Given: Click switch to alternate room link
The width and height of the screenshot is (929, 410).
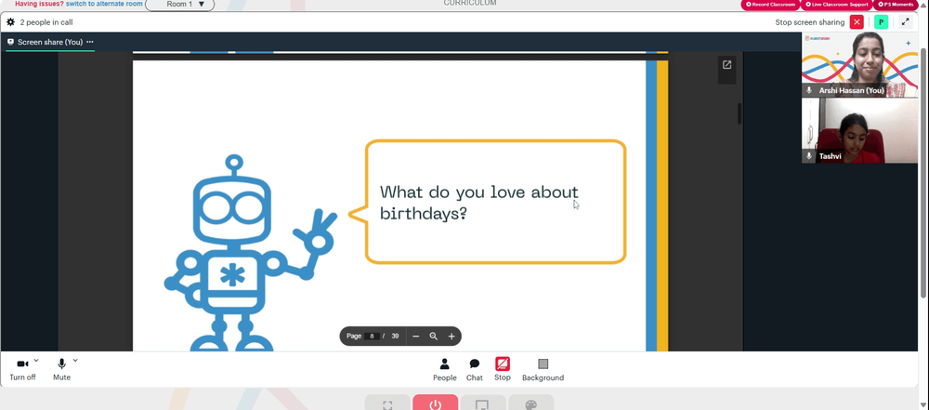Looking at the screenshot, I should (x=104, y=4).
